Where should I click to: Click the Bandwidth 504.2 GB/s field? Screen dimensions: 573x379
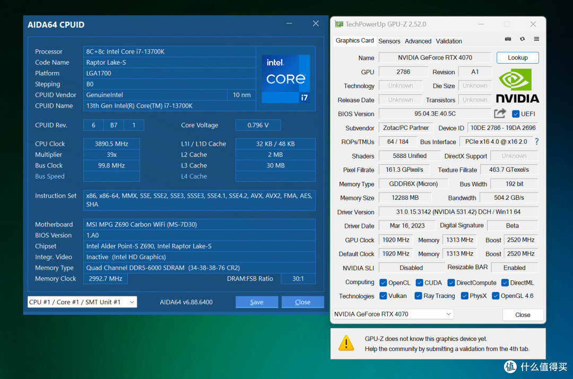point(509,198)
